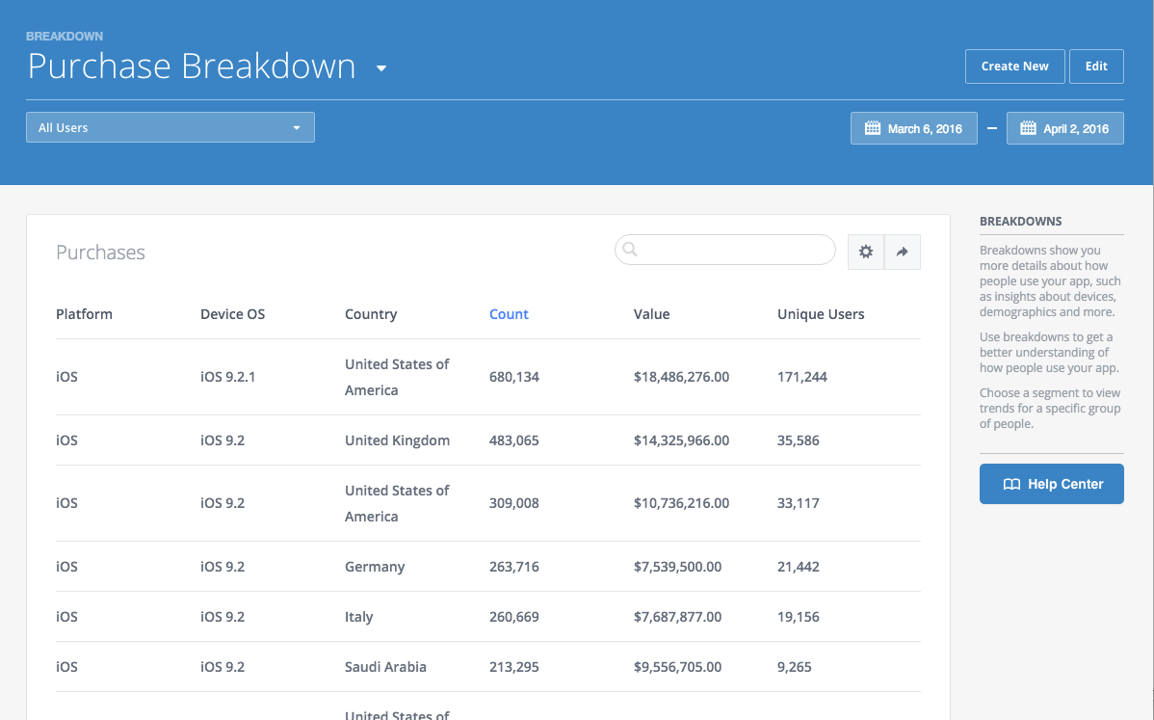Image resolution: width=1154 pixels, height=720 pixels.
Task: Click calendar icon beside April 2, 2016
Action: [x=1028, y=128]
